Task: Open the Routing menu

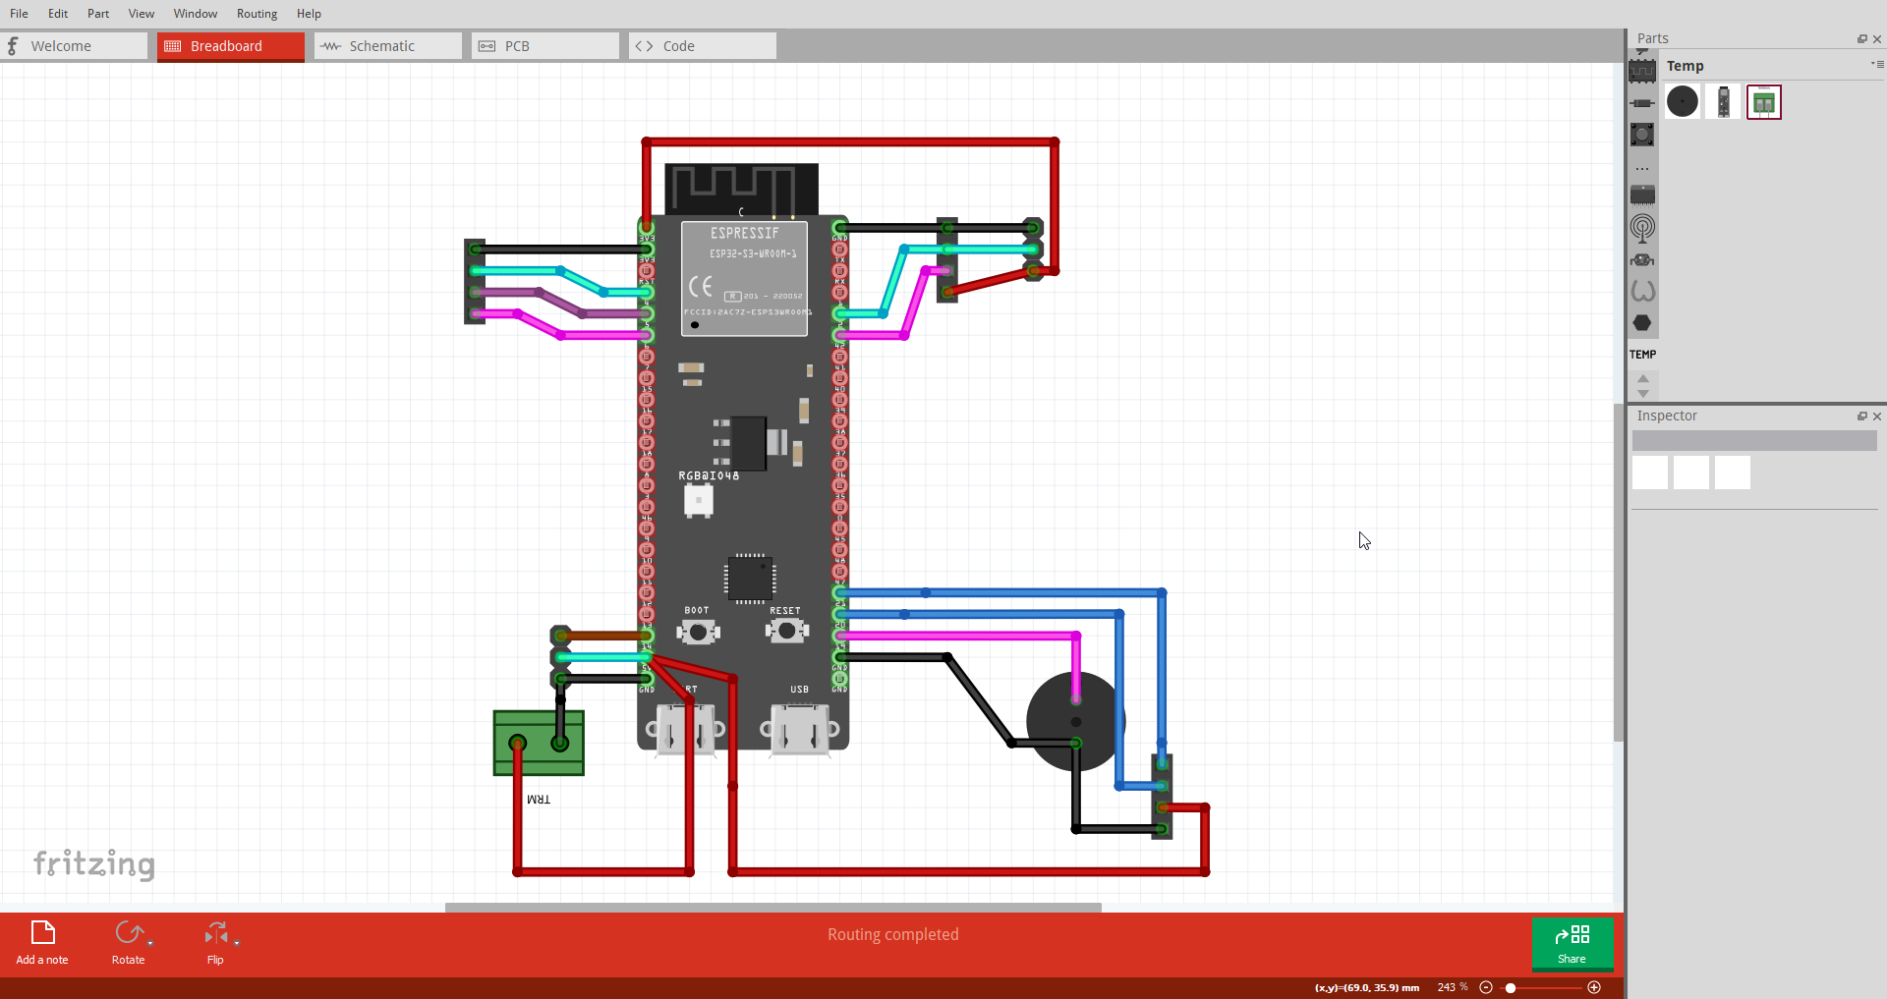Action: point(257,14)
